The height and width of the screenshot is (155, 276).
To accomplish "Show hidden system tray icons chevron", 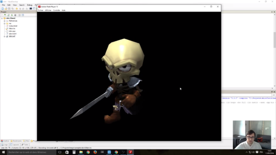I will point(246,152).
